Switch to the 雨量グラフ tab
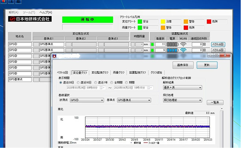Screen dimensions: 241x148 point(119,73)
